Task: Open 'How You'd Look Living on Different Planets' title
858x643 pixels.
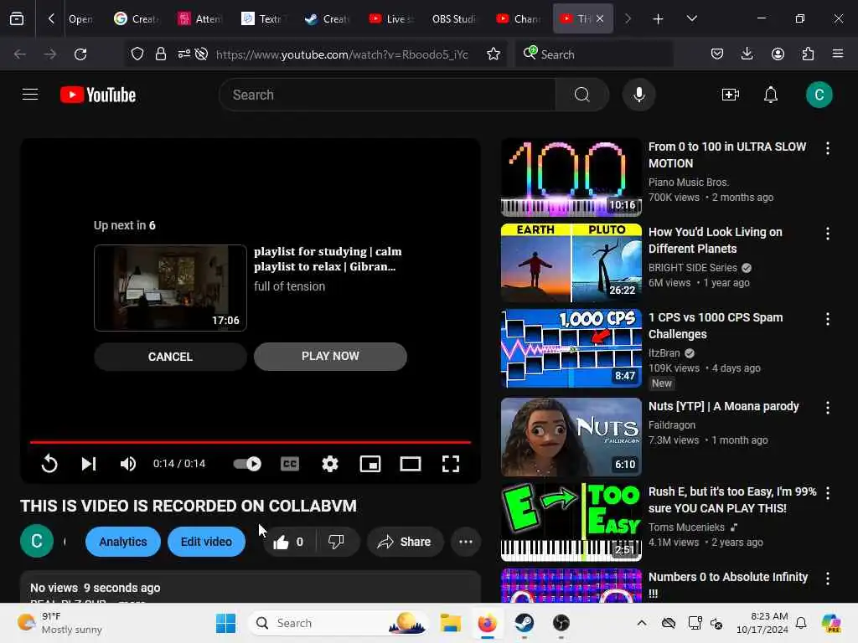Action: tap(716, 240)
